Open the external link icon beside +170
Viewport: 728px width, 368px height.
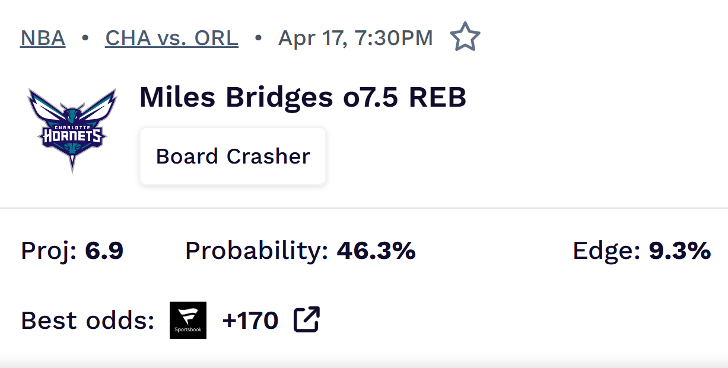coord(307,320)
